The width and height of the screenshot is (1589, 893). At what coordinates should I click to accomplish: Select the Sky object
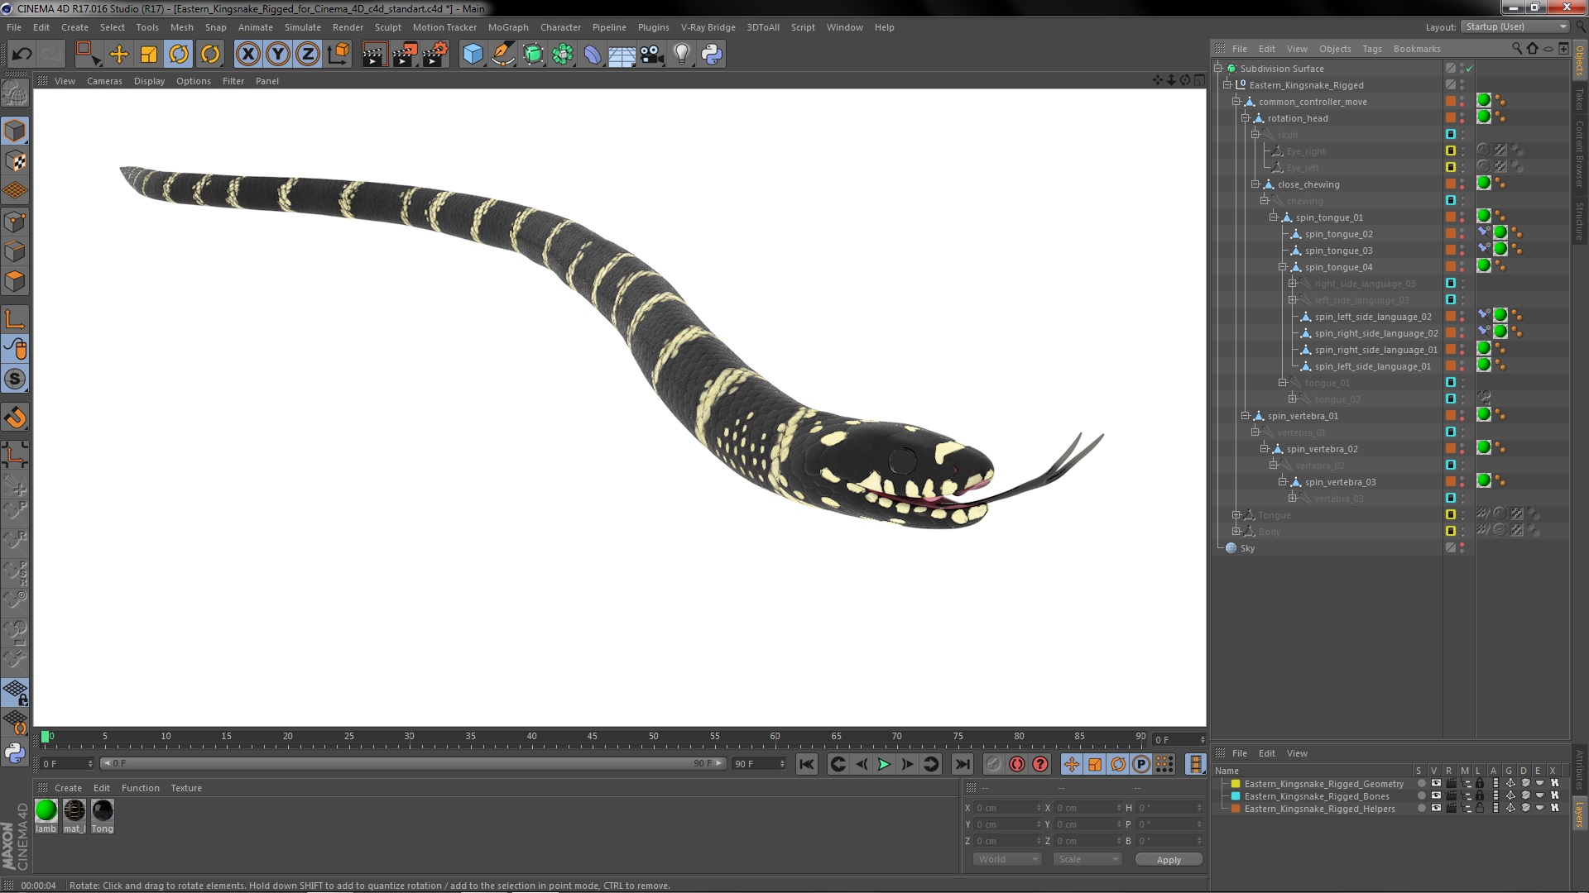coord(1246,548)
